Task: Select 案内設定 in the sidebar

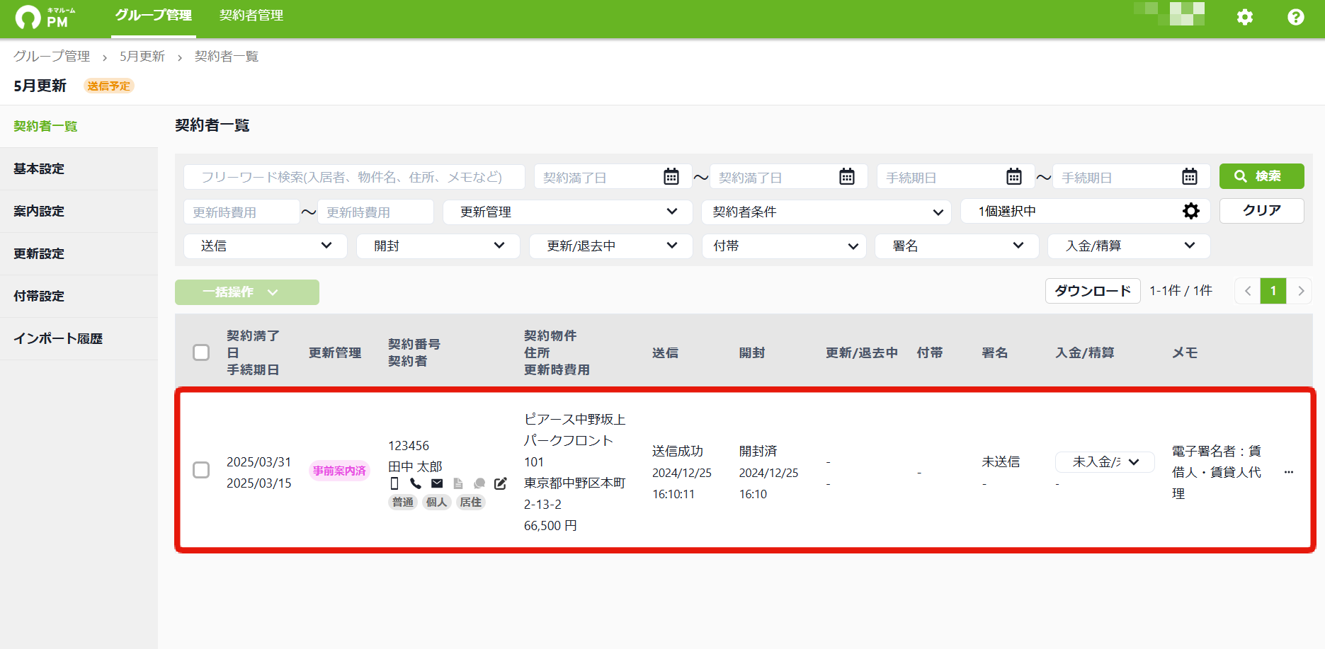Action: [x=79, y=211]
